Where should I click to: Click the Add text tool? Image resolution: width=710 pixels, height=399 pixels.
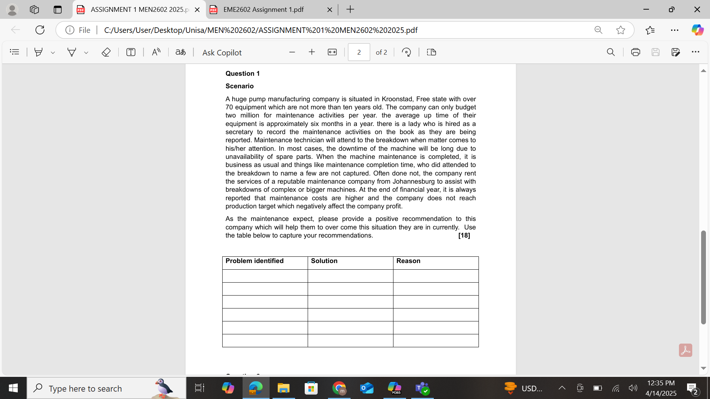[x=131, y=52]
